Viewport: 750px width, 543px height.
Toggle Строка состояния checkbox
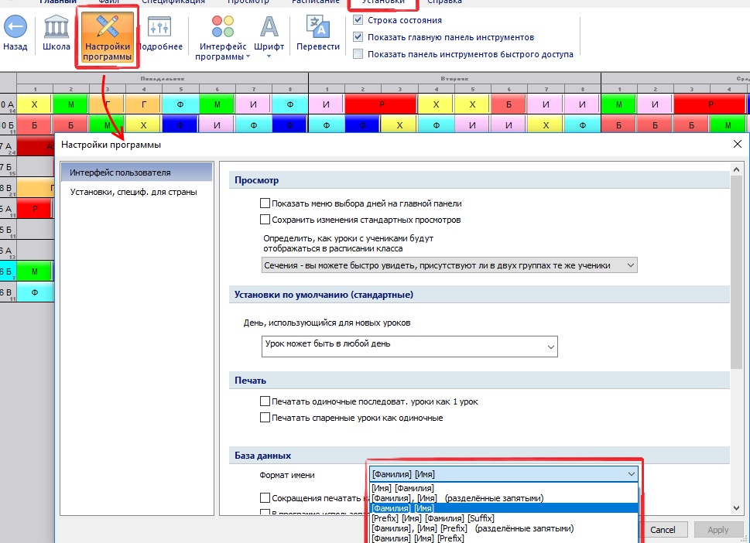[x=358, y=20]
